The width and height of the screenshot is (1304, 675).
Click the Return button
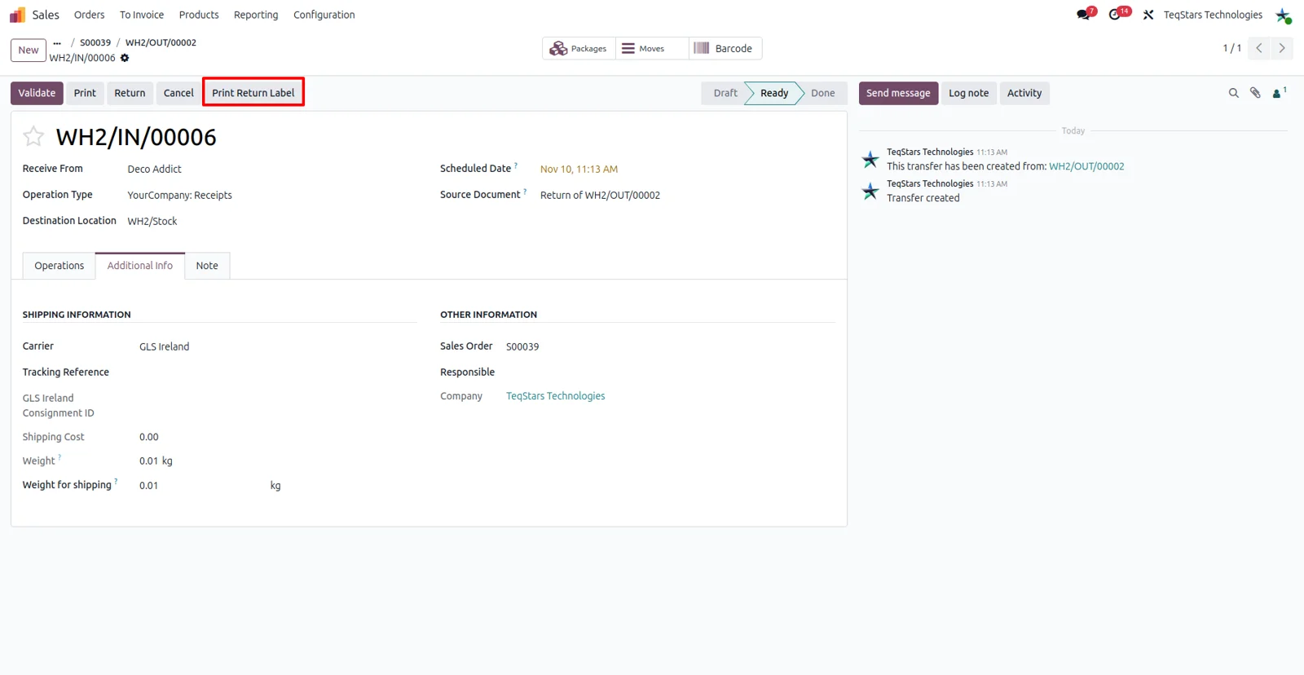coord(130,93)
